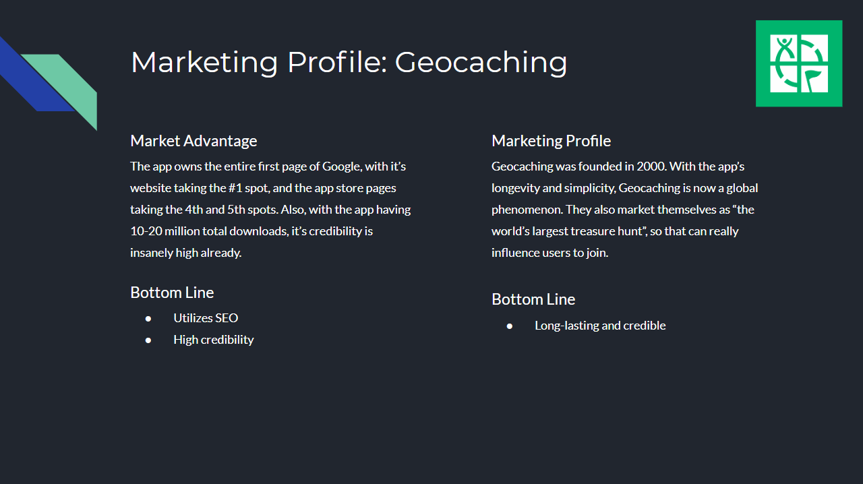Image resolution: width=863 pixels, height=484 pixels.
Task: Click the text 'insanely high already.'
Action: [185, 253]
